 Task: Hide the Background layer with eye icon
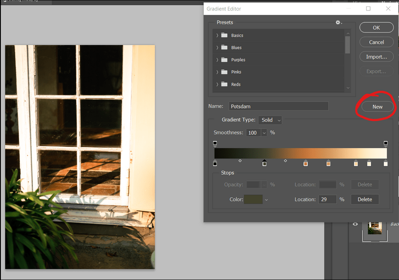(x=355, y=224)
